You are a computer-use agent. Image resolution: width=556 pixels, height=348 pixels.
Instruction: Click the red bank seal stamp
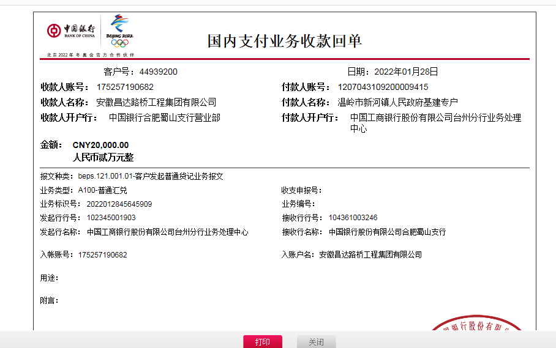[x=481, y=324]
